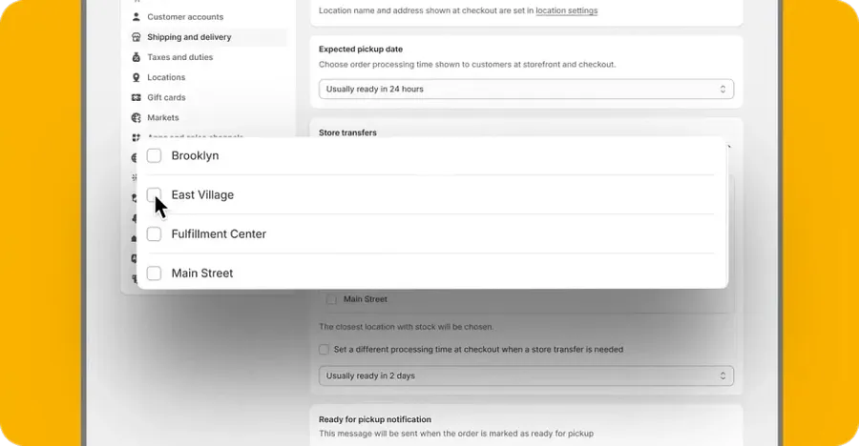Image resolution: width=859 pixels, height=446 pixels.
Task: Open the Usually ready in 24 hours dropdown
Action: pyautogui.click(x=526, y=90)
